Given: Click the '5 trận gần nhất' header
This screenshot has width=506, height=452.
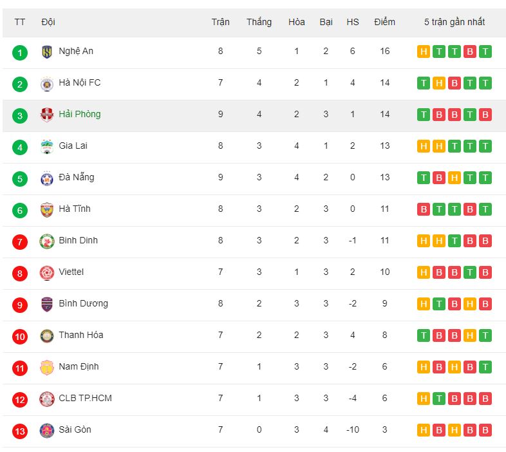Looking at the screenshot, I should (454, 22).
